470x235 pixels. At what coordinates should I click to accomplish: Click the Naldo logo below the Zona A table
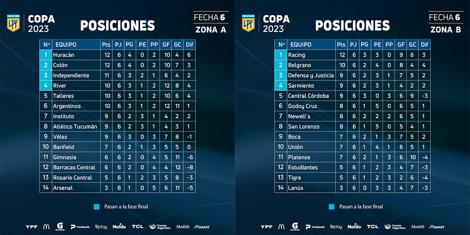(x=119, y=226)
